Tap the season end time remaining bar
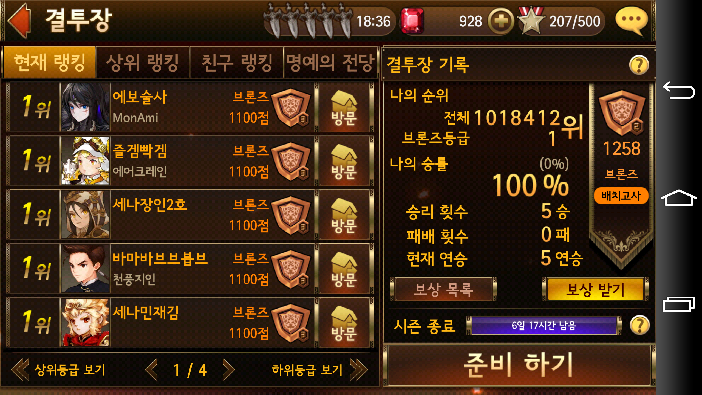The height and width of the screenshot is (395, 702). [544, 325]
